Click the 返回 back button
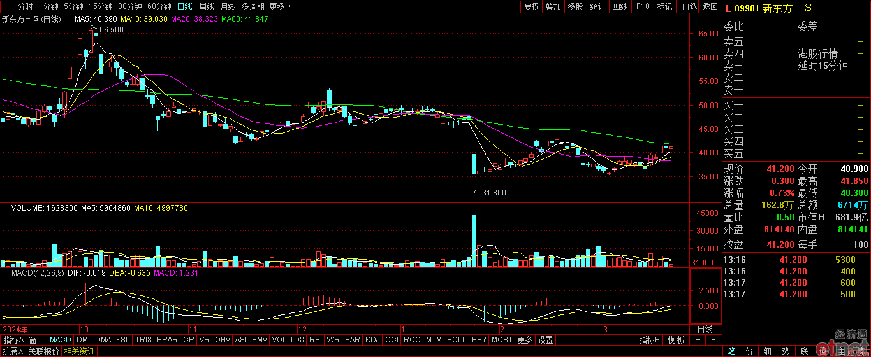The image size is (871, 357). pos(710,6)
